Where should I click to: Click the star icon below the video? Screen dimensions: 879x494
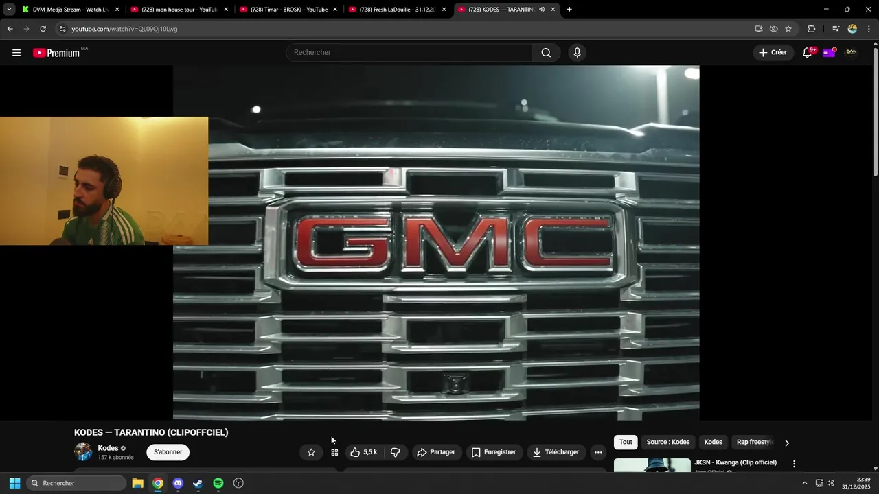[x=311, y=452]
